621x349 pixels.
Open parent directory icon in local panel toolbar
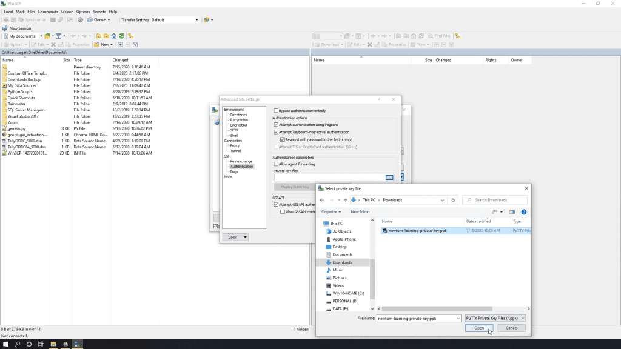pos(99,36)
